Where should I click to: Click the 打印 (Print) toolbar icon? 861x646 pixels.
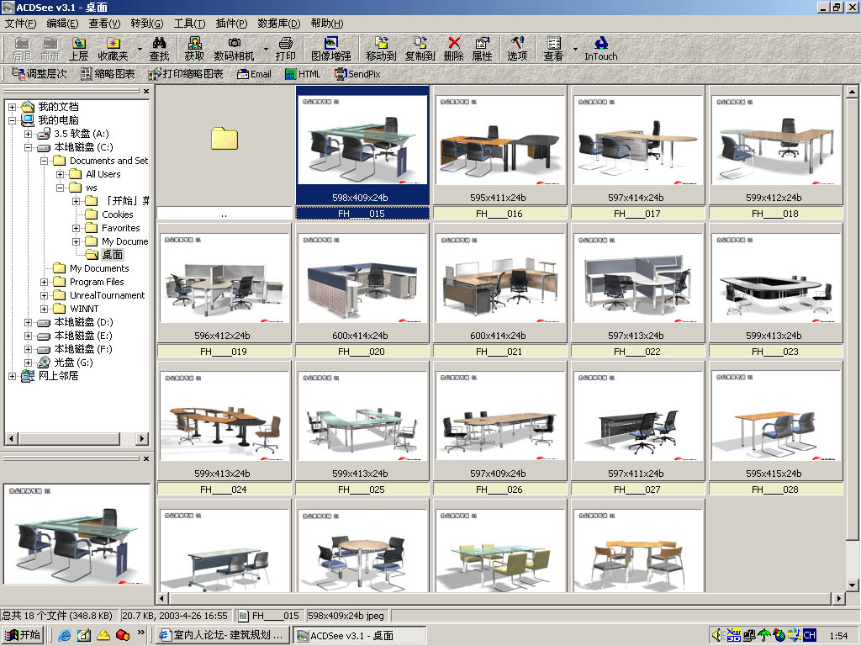[286, 48]
